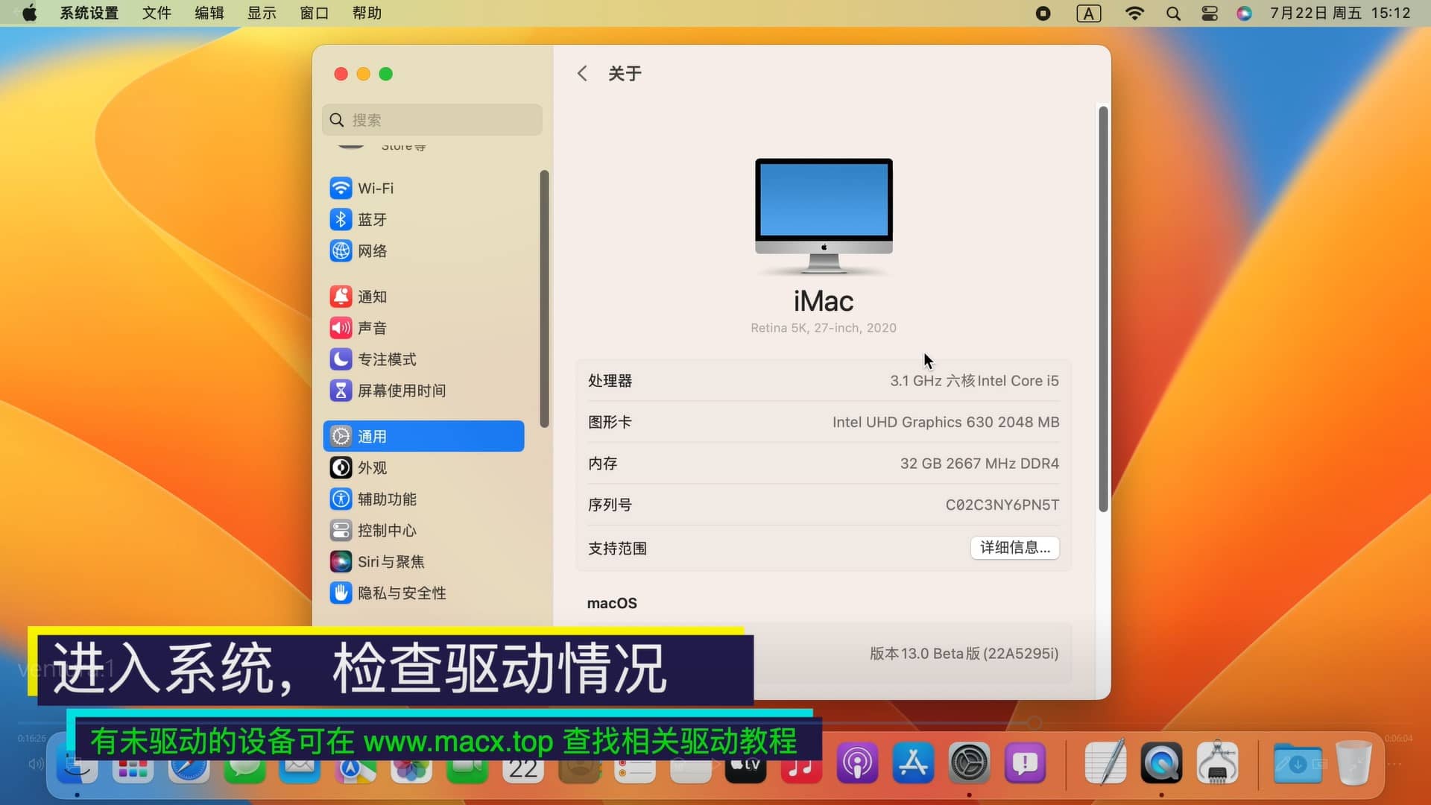Image resolution: width=1431 pixels, height=805 pixels.
Task: Click the sidebar search field
Action: [432, 120]
